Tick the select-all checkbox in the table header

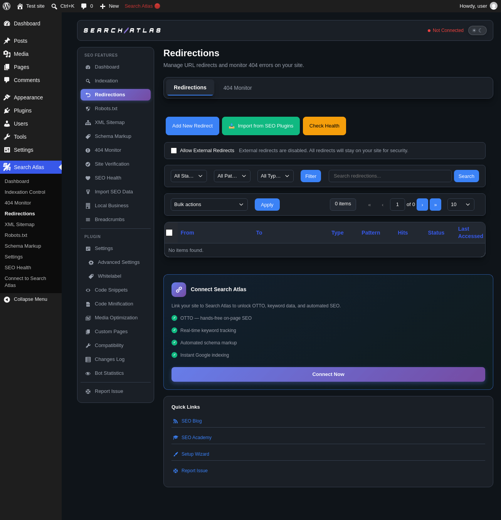[x=169, y=233]
